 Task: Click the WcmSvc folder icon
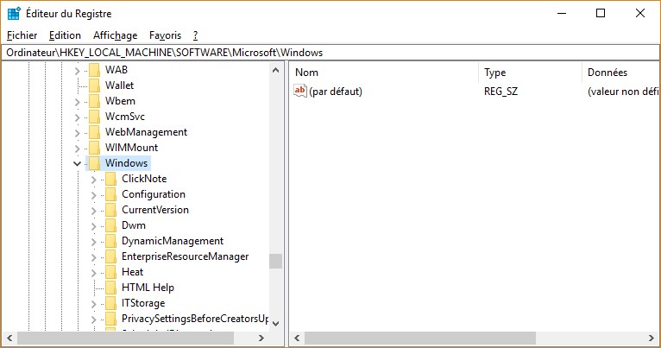point(94,117)
